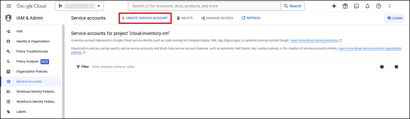This screenshot has width=410, height=119.
Task: Open the main navigation hamburger menu
Action: click(x=9, y=6)
